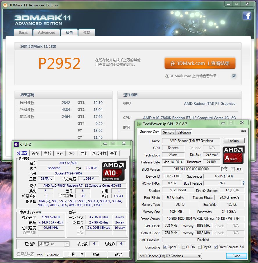Close the 3DMark 11 window
The width and height of the screenshot is (258, 263).
tap(247, 4)
